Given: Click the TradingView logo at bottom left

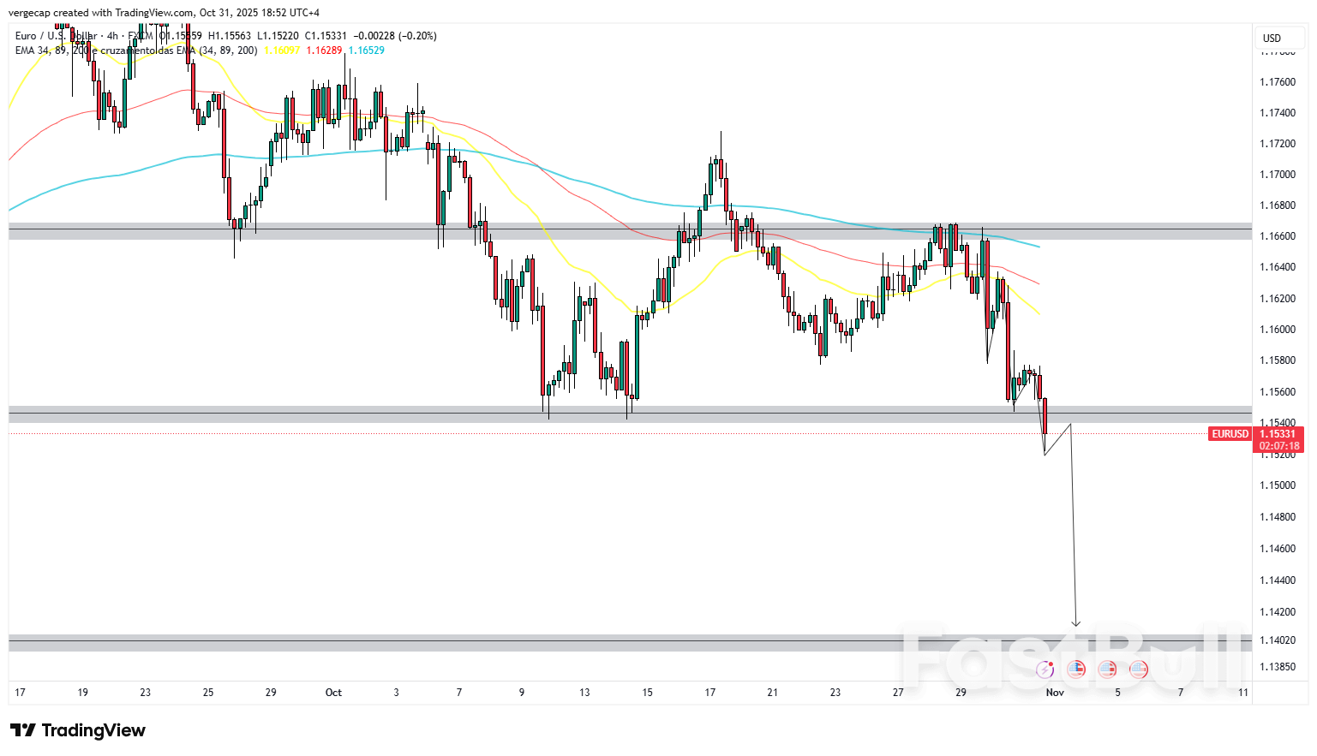Looking at the screenshot, I should click(77, 730).
